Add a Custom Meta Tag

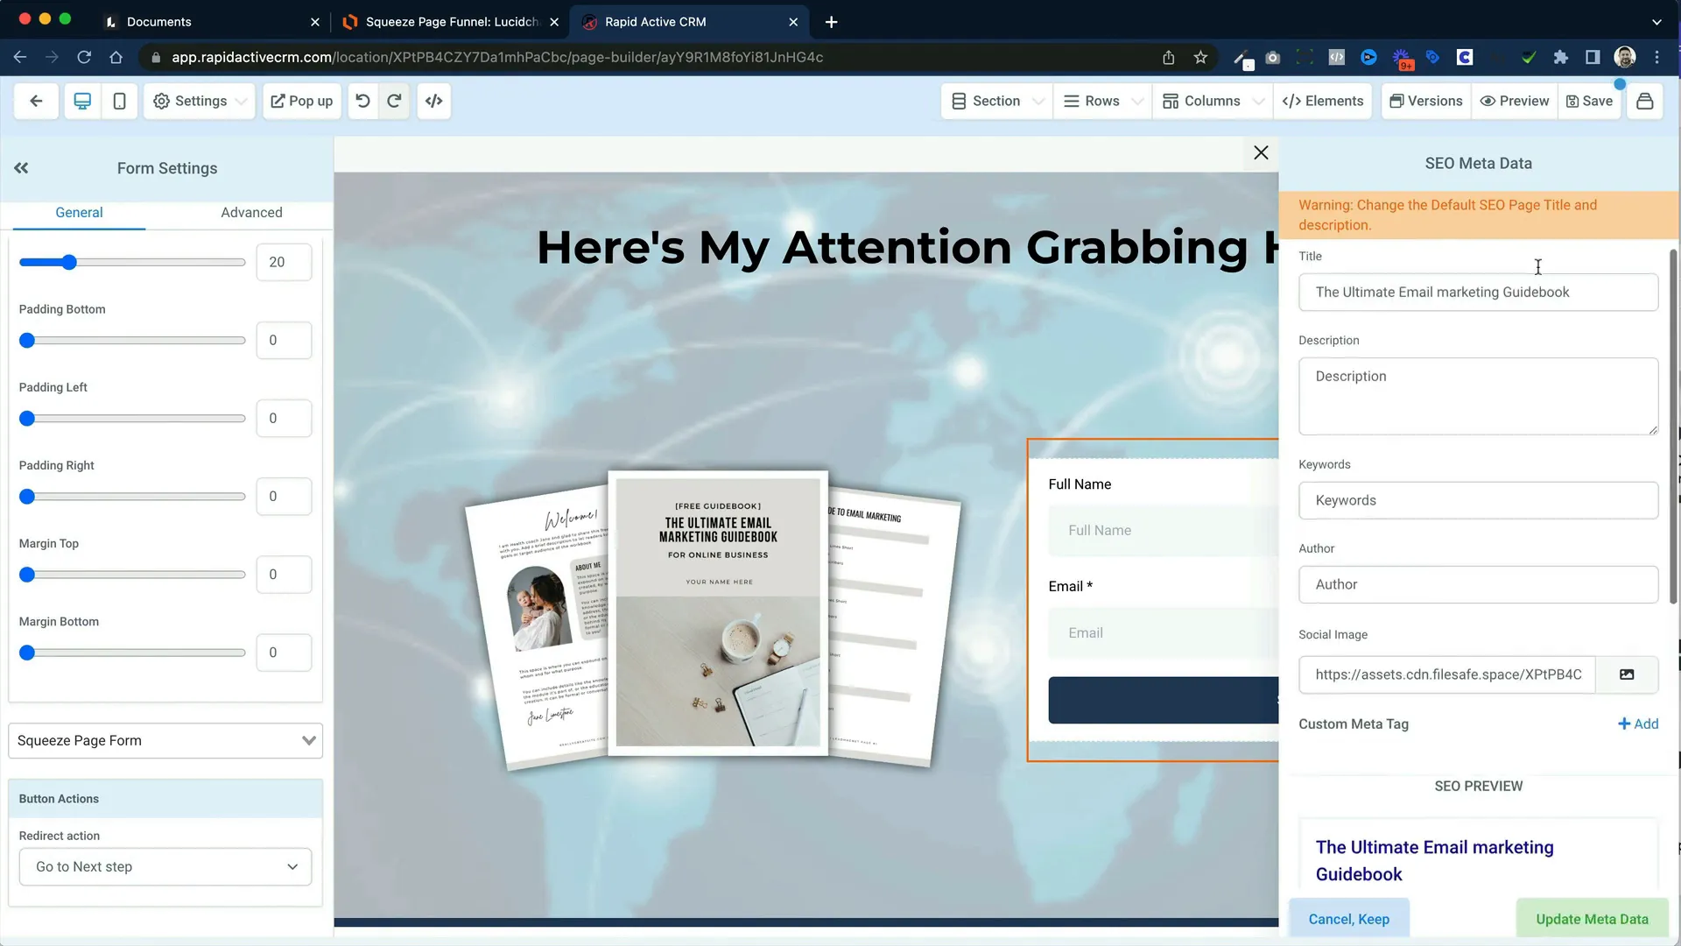1638,724
